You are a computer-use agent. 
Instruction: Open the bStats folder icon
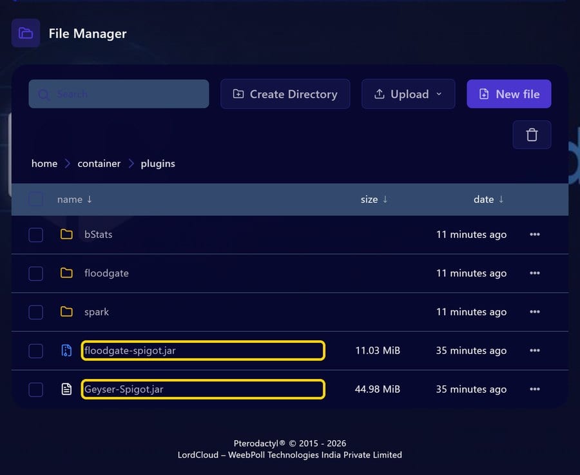66,234
